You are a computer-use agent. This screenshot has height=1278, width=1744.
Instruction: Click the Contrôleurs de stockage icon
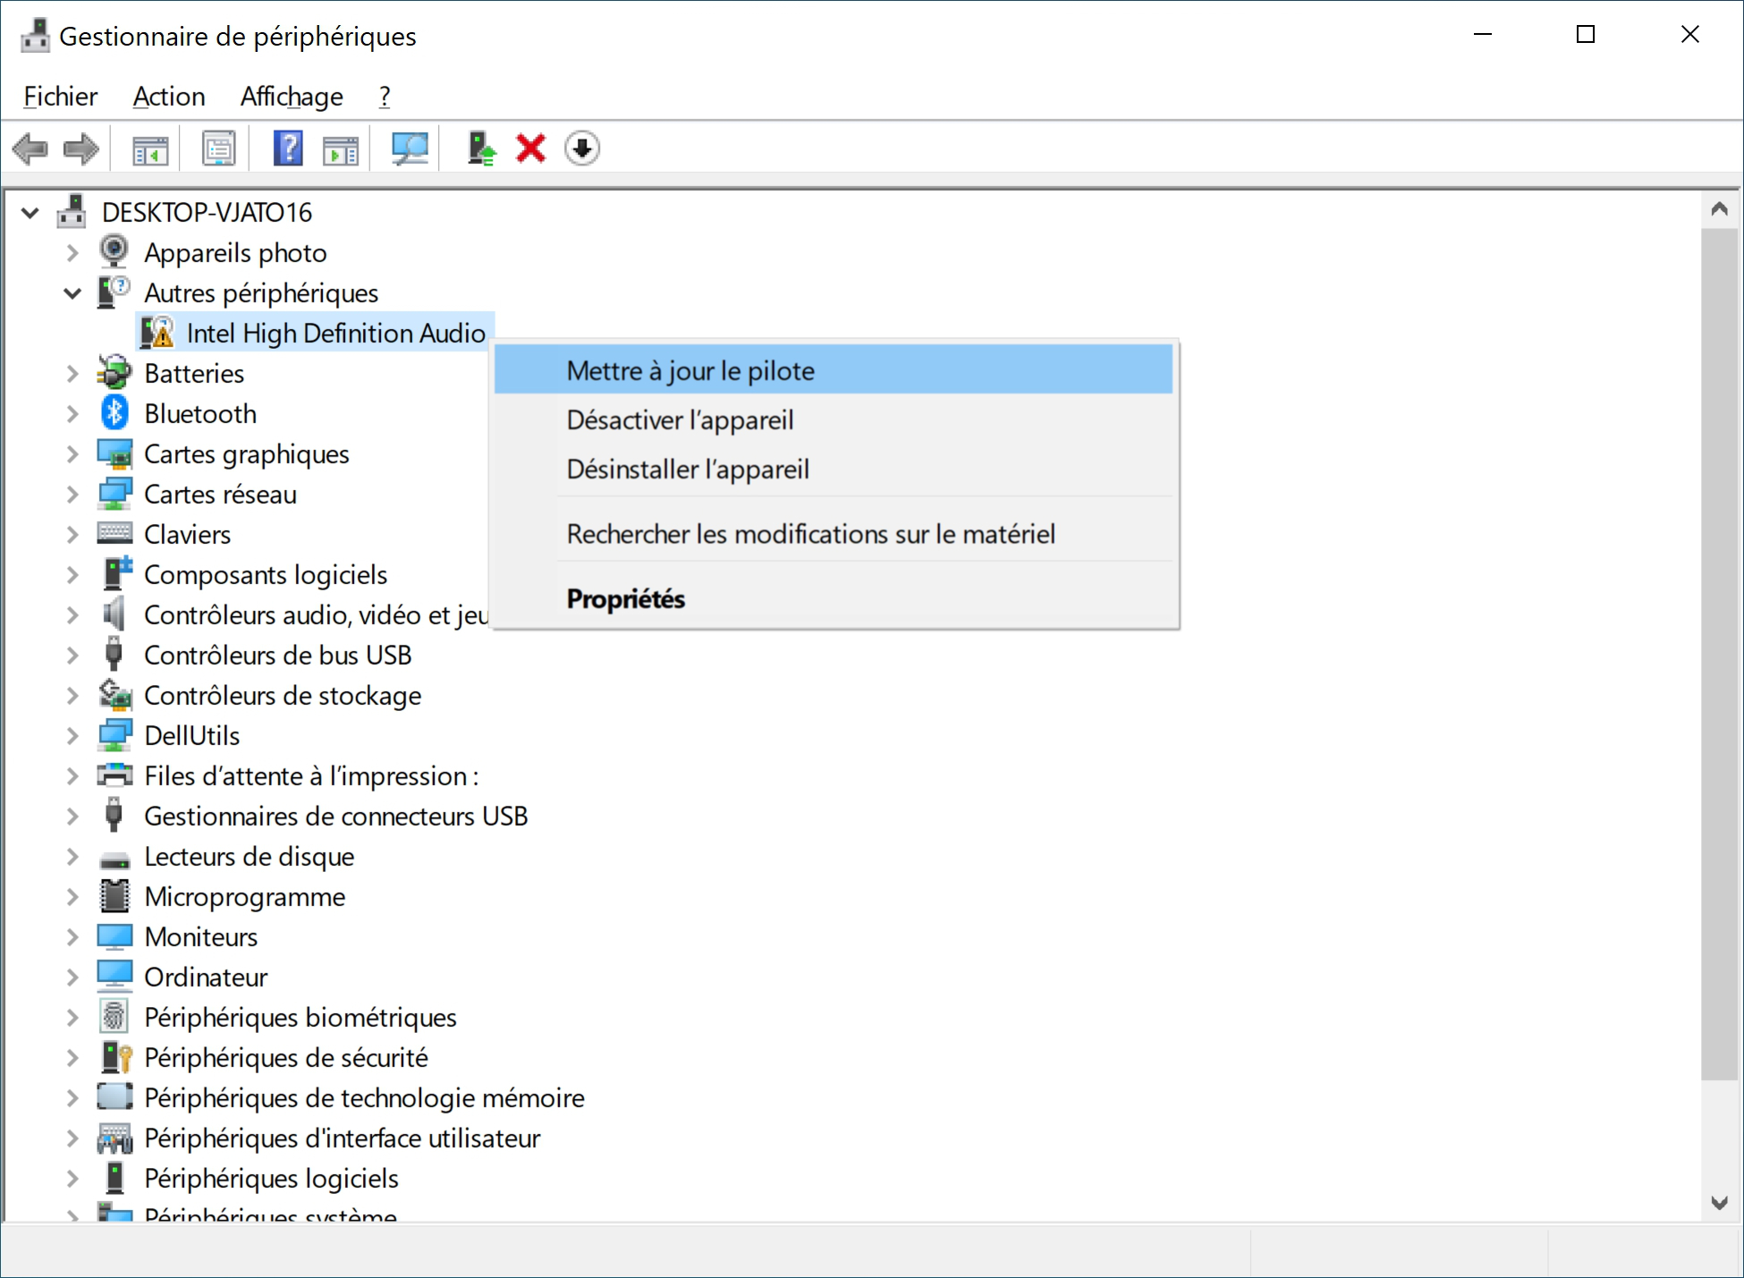114,695
